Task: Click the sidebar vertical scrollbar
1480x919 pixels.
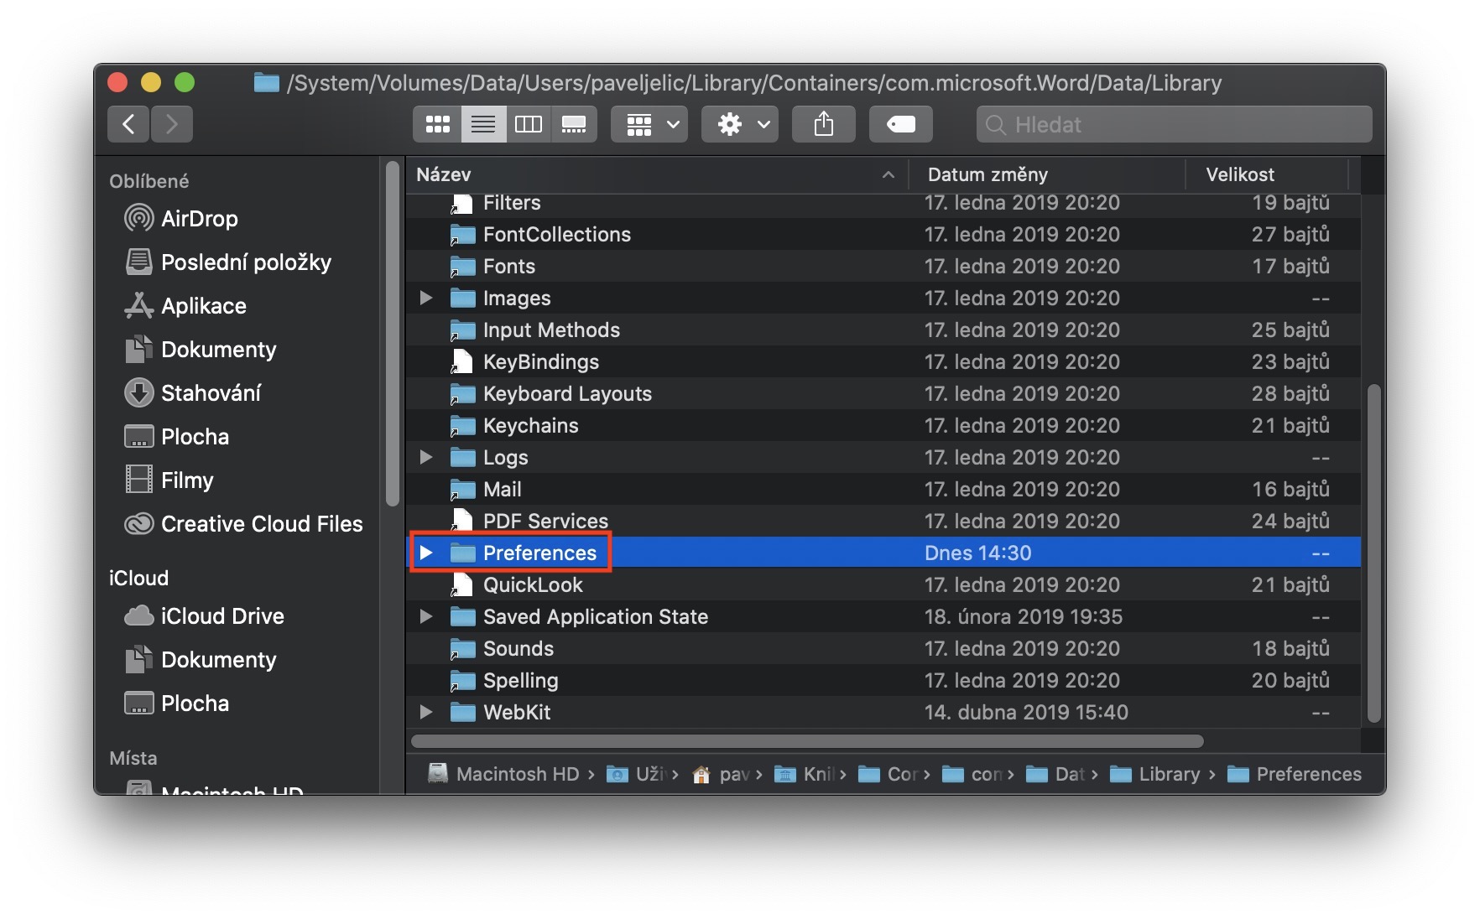Action: (392, 335)
